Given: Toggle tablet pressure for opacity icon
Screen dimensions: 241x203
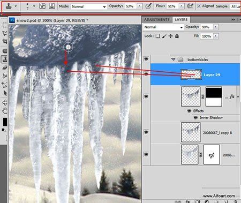Looking at the screenshot, I should (x=148, y=6).
